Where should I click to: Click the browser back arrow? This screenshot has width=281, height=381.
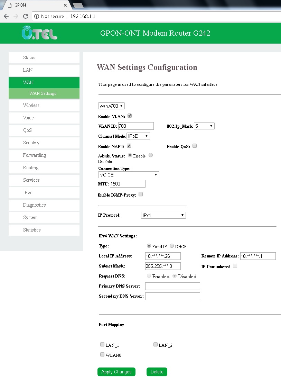click(x=6, y=16)
